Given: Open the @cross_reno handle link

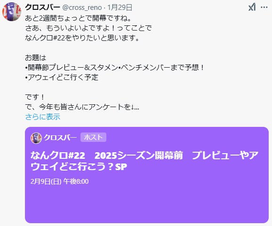Looking at the screenshot, I should [82, 8].
